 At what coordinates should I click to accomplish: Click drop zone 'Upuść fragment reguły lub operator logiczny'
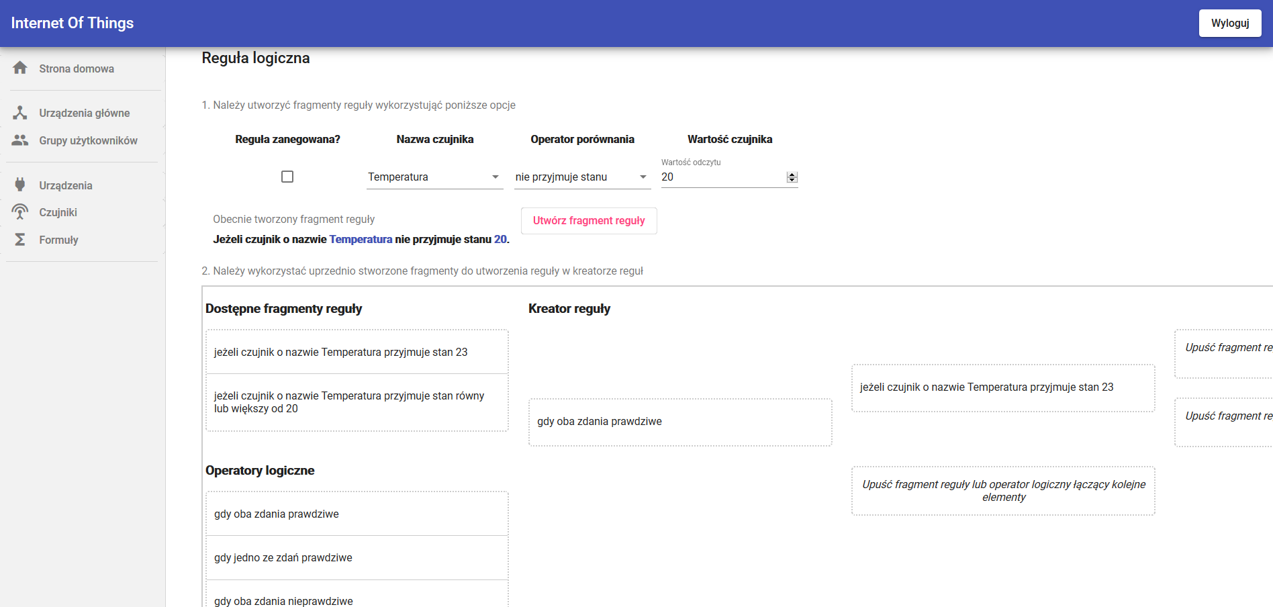[1003, 491]
